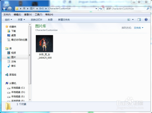The image size is (152, 113).
Task: Open the view options dropdown arrow
Action: [133, 20]
